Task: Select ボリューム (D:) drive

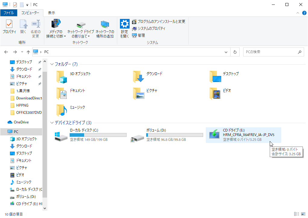Action: [x=167, y=135]
